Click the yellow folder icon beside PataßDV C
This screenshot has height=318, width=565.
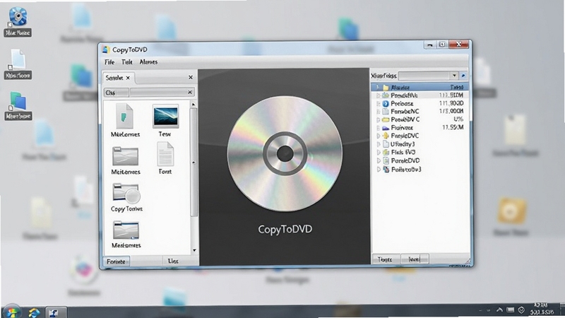(x=386, y=119)
